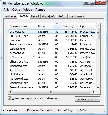This screenshot has width=108, height=115.
Task: Click the horizontal scroll left arrow
Action: 10,92
